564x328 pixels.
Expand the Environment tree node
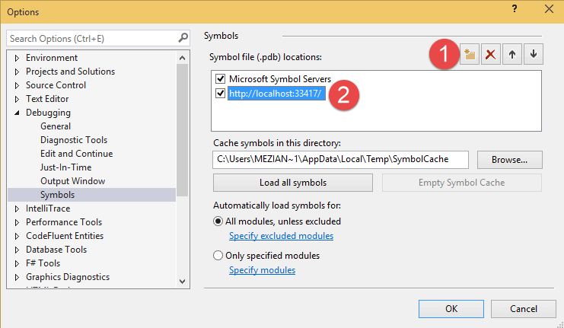18,58
